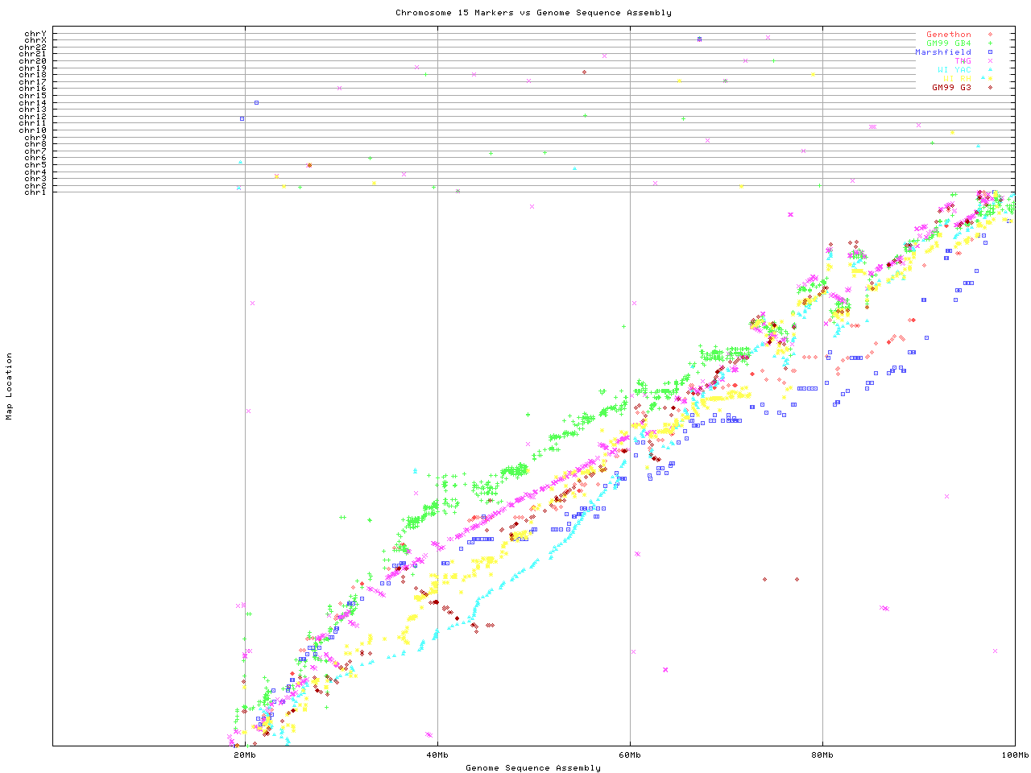
Task: Click the chart title Chromosome 15 Markers
Action: [533, 13]
